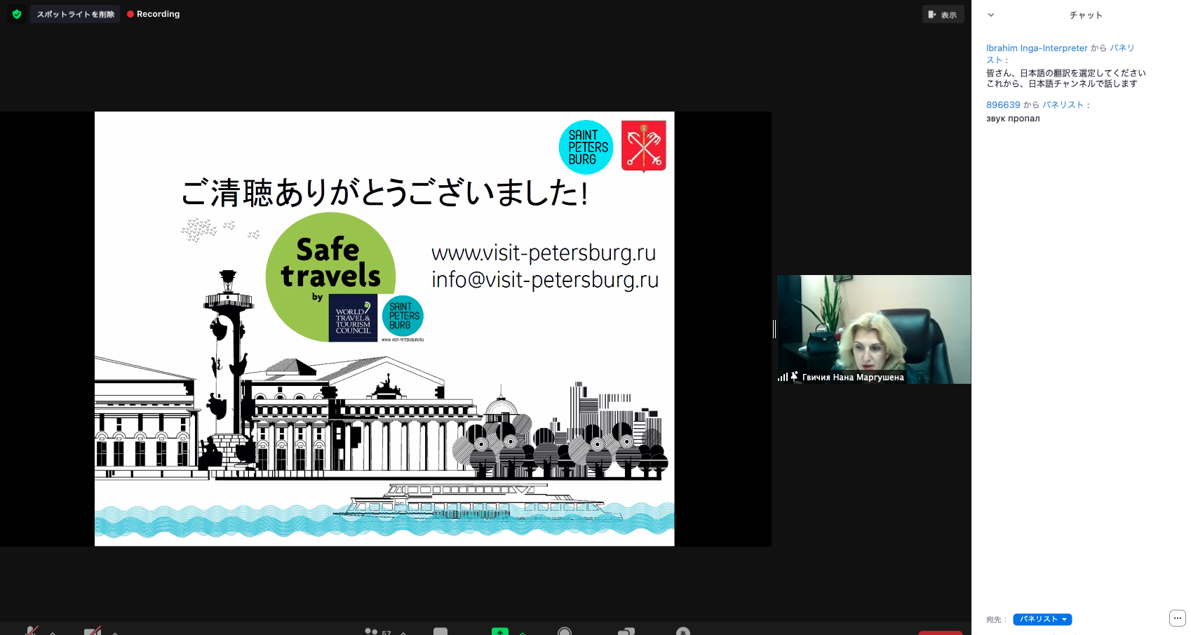Screen dimensions: 1191x635
Task: Toggle the disabled video camera icon
Action: [92, 631]
